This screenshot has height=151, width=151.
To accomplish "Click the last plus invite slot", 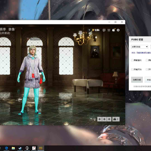I will 109,119.
